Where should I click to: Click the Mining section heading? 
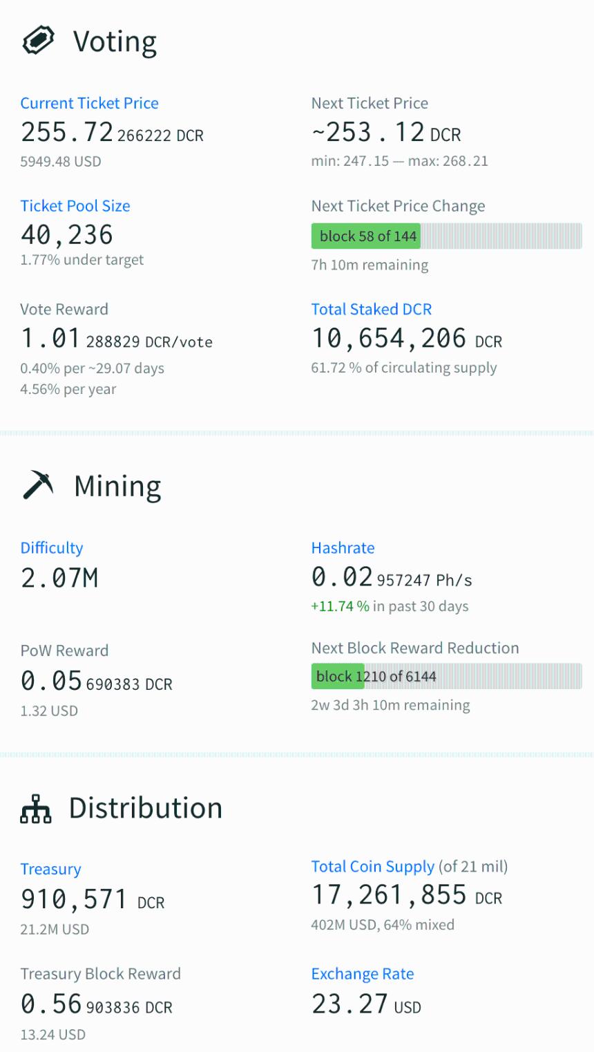[117, 484]
